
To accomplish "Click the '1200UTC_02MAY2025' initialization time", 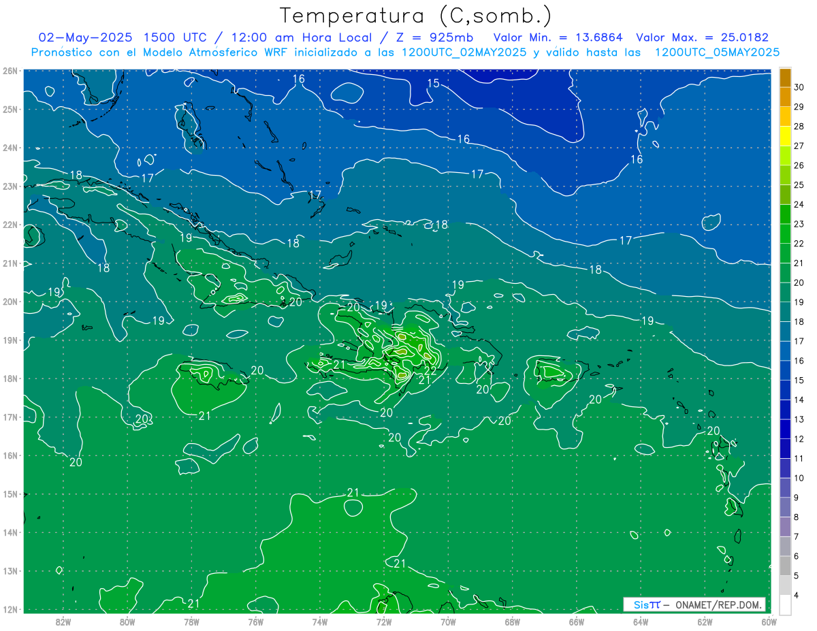I will point(464,52).
